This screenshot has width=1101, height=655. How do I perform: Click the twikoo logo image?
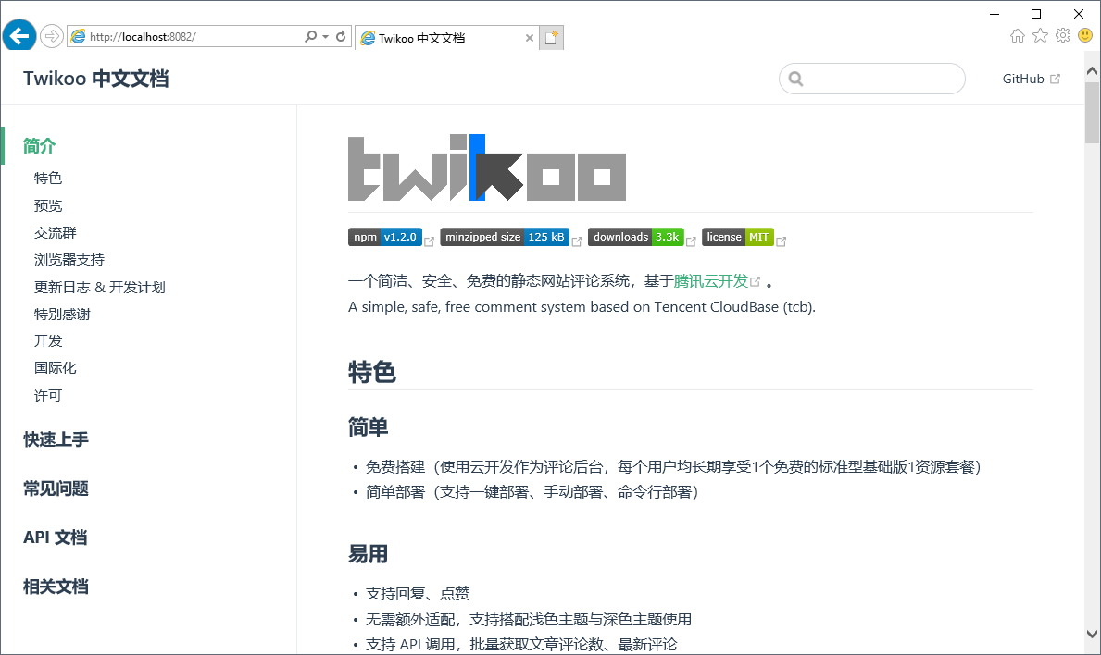(x=486, y=167)
